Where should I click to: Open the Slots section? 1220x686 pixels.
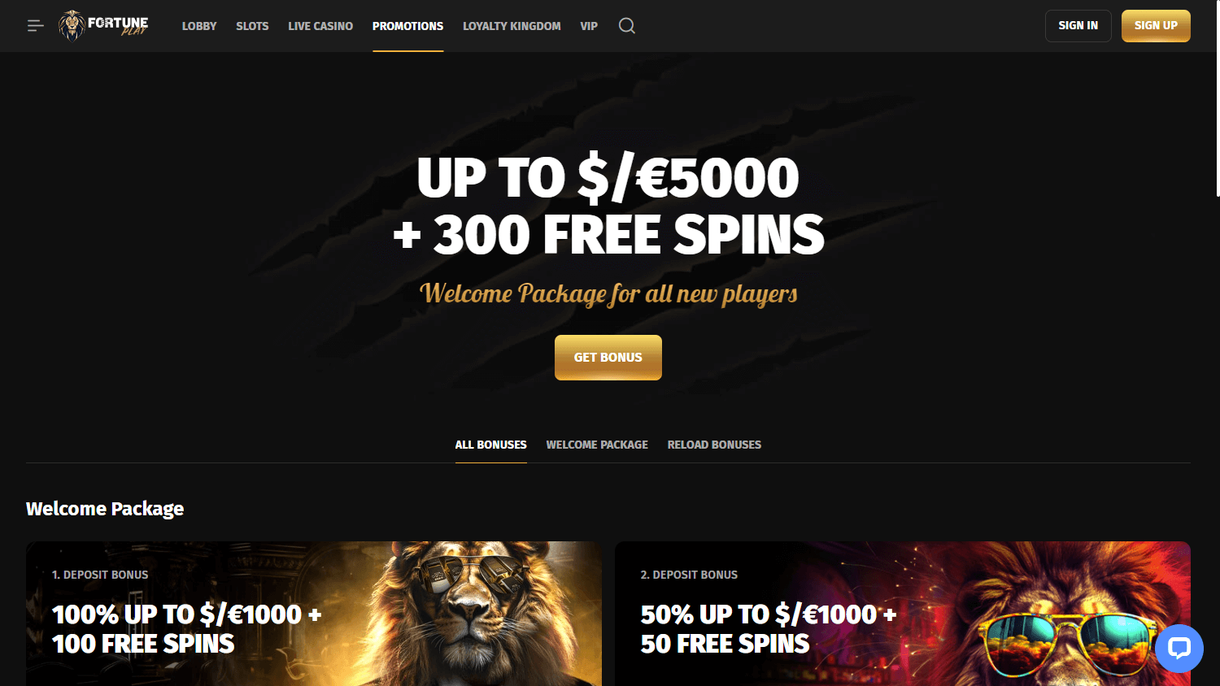coord(252,26)
